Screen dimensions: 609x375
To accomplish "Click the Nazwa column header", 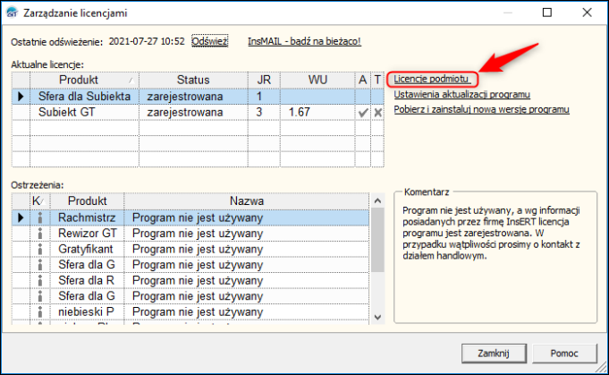I will pyautogui.click(x=247, y=200).
